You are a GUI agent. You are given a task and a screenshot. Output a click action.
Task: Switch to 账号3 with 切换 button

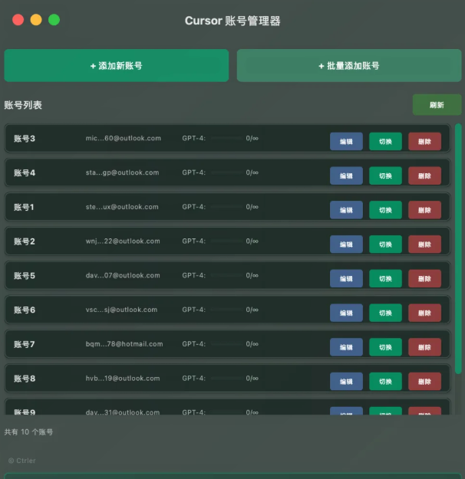pyautogui.click(x=385, y=141)
